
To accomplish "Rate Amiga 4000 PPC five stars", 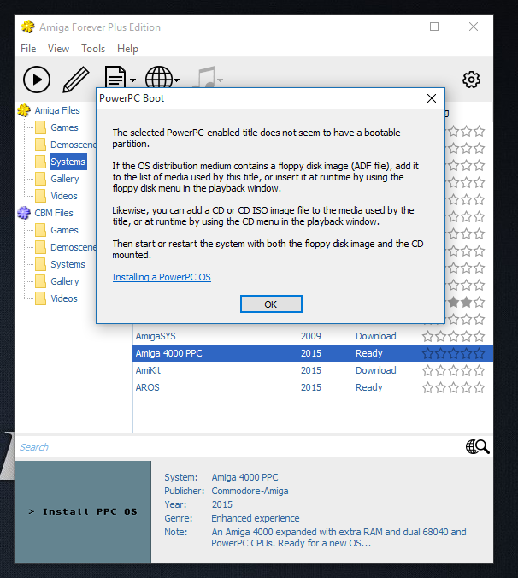I will (x=480, y=353).
